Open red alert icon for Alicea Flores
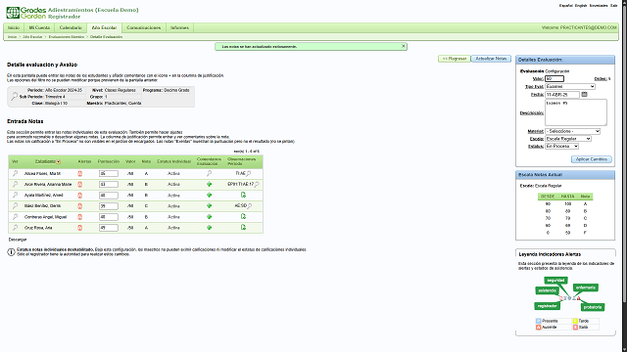This screenshot has height=352, width=627. pyautogui.click(x=79, y=174)
